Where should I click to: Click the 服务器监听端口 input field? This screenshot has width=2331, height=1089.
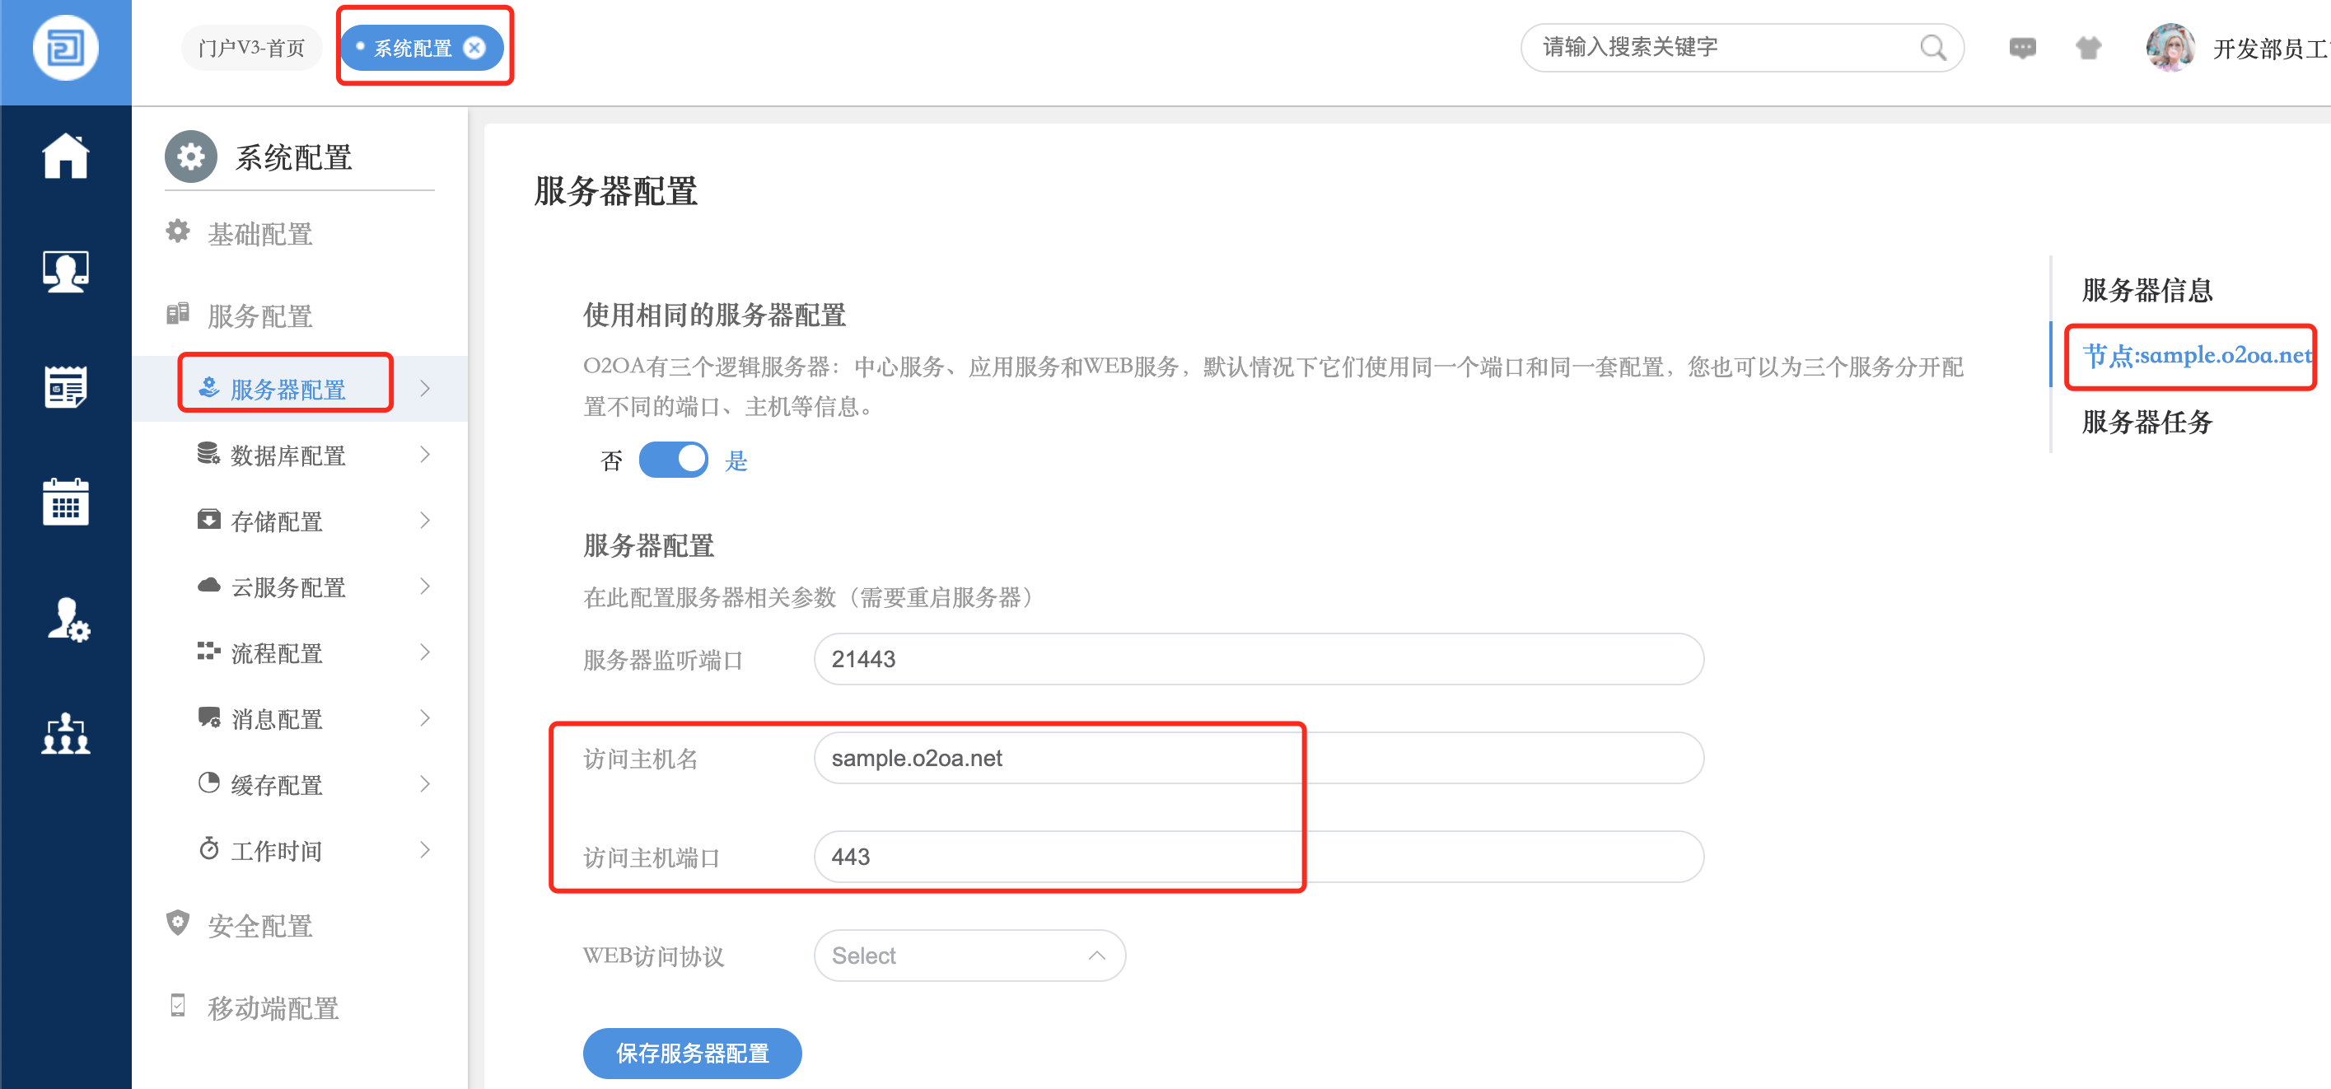(x=1258, y=659)
